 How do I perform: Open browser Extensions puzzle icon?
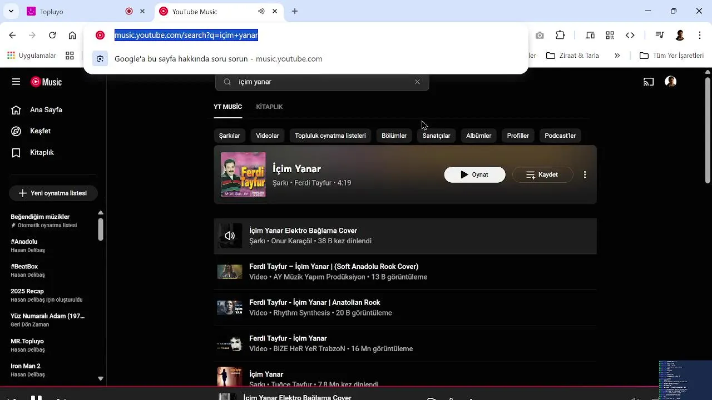pos(560,35)
